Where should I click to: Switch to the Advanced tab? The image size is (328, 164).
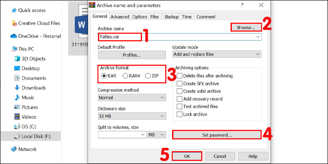point(120,17)
